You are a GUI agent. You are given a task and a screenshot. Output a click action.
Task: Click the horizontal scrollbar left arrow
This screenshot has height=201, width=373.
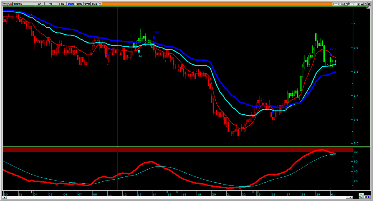(x=4, y=197)
